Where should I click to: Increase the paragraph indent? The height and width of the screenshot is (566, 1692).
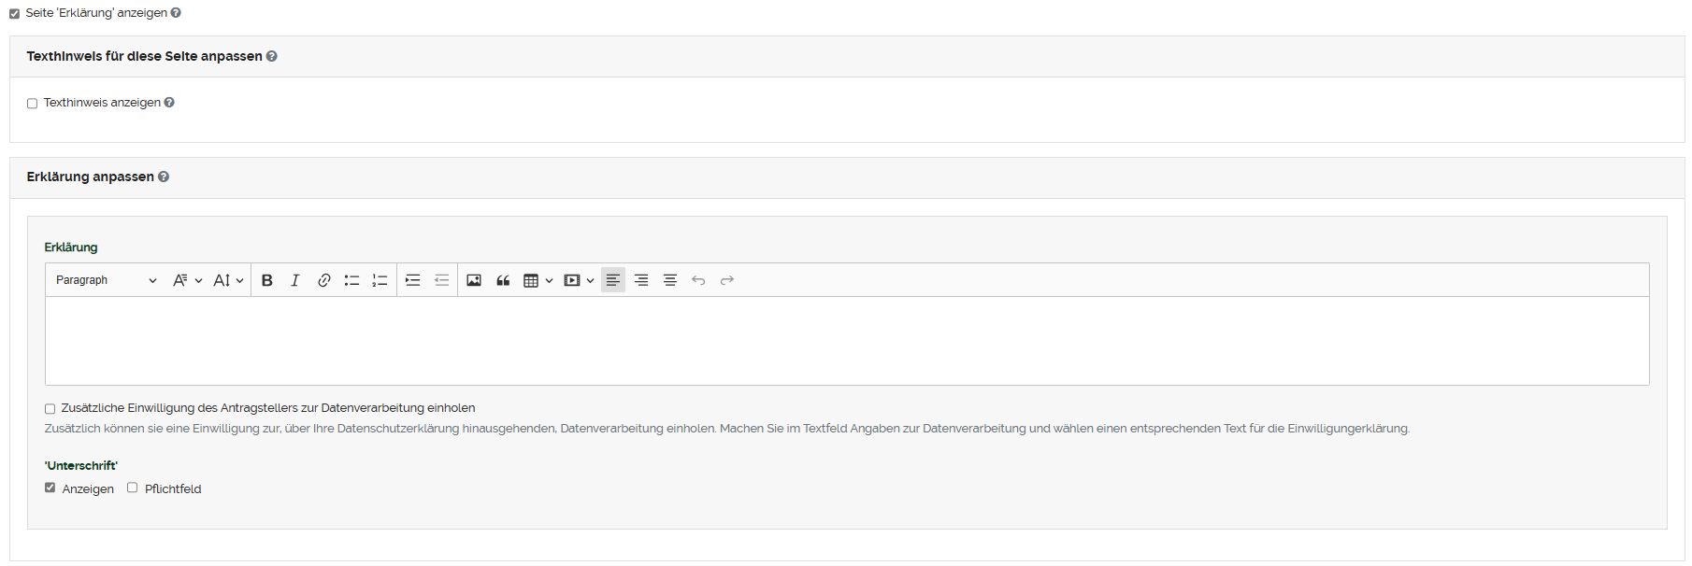[x=412, y=280]
